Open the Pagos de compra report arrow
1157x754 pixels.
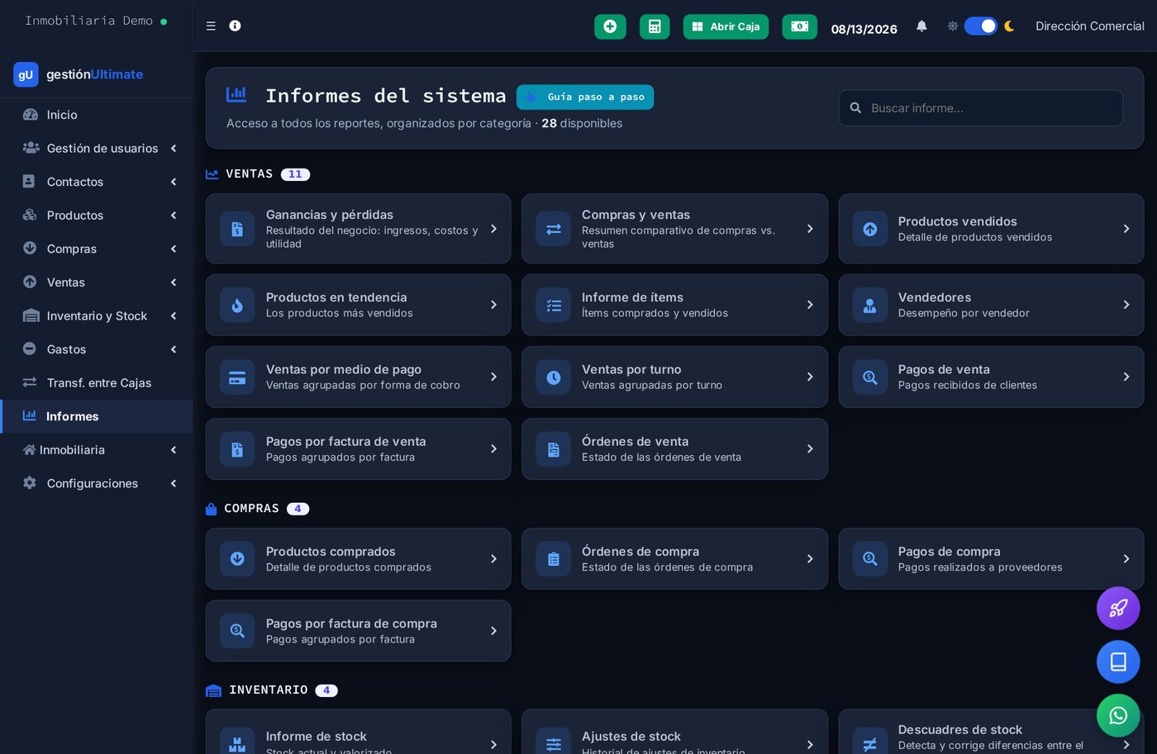pos(1126,559)
